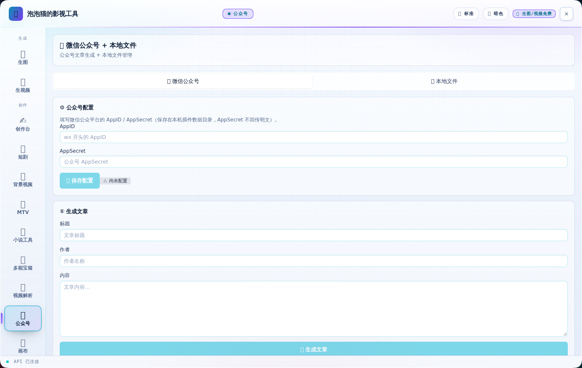582x368 pixels.
Task: Open the 视频解析 sidebar item
Action: tap(23, 291)
